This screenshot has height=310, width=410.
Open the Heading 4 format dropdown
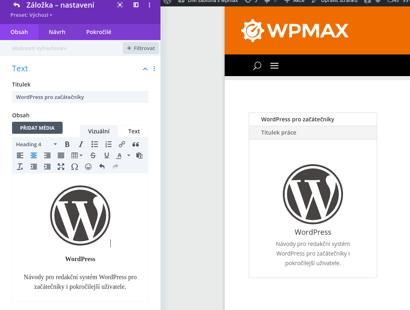37,144
